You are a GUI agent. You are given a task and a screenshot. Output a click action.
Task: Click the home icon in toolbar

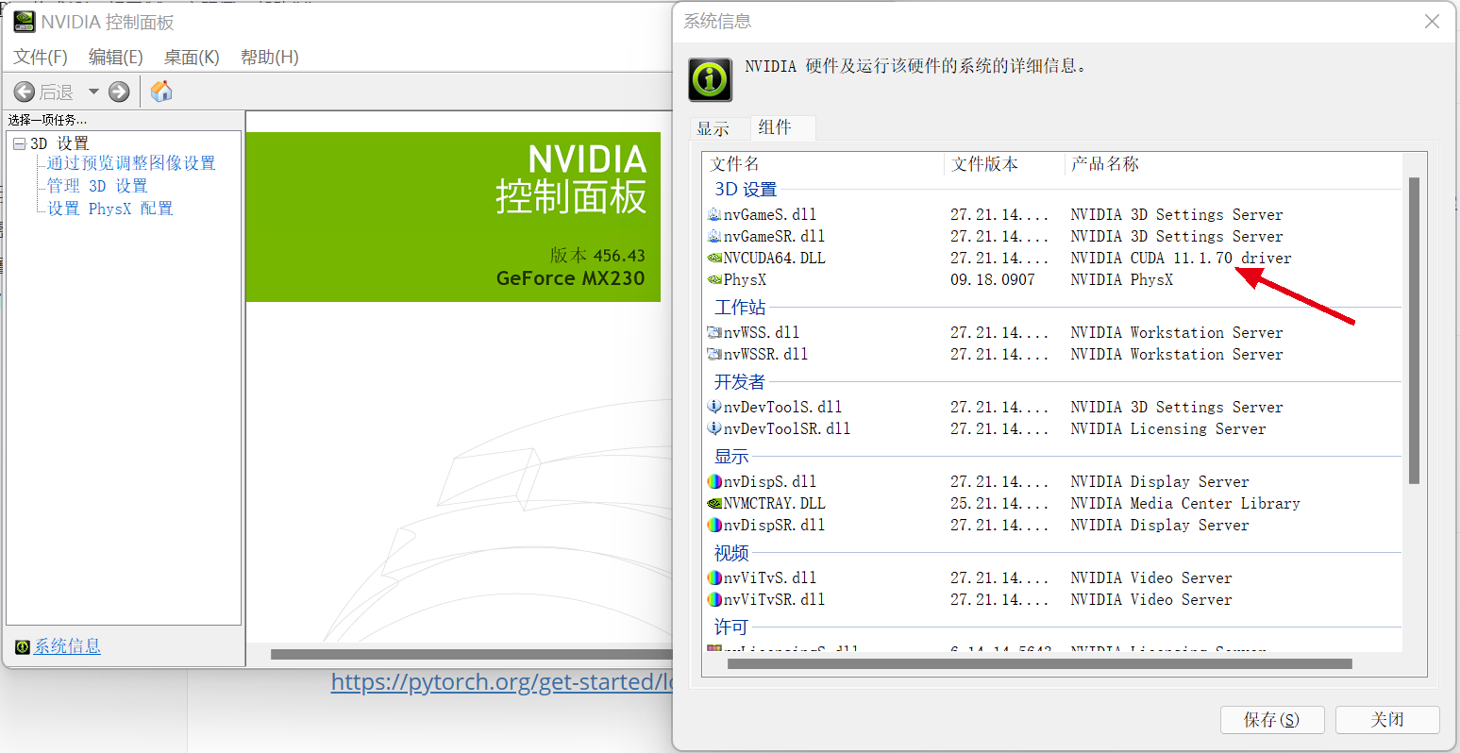161,91
